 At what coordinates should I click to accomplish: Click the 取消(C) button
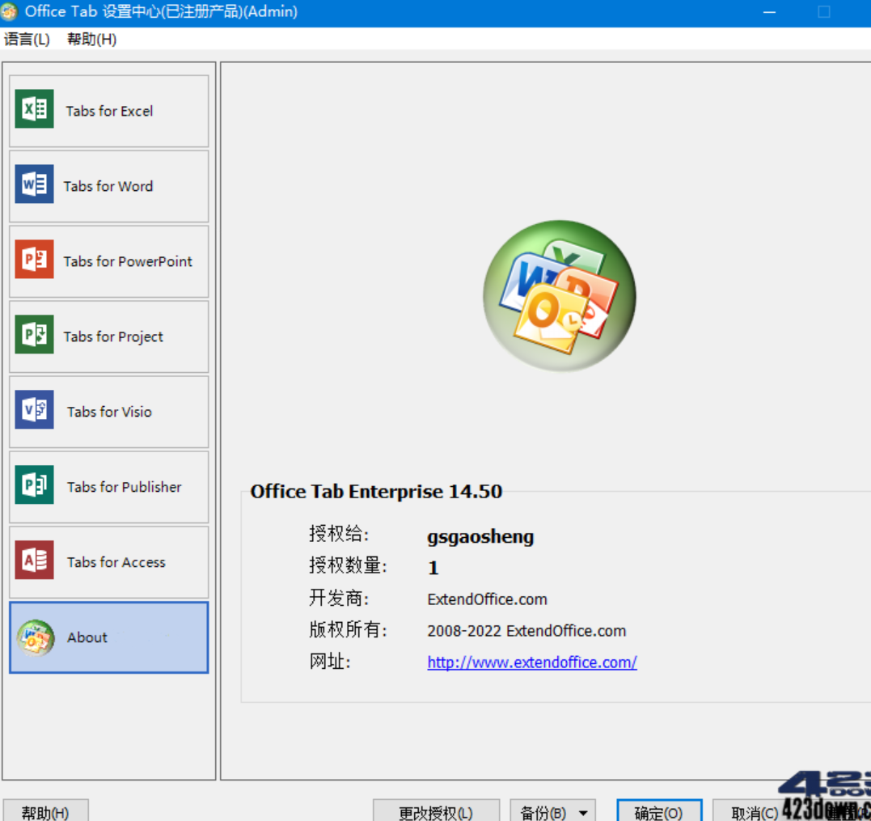[x=755, y=812]
